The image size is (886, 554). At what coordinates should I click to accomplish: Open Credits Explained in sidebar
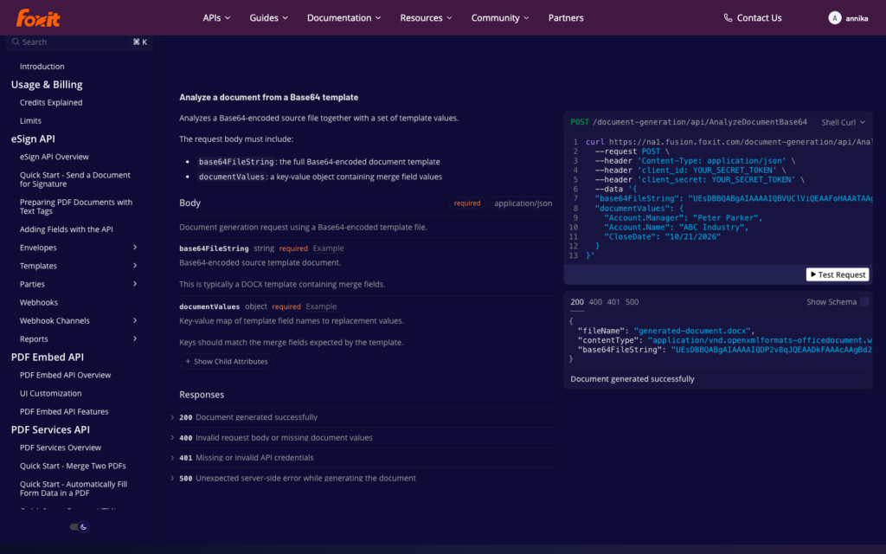coord(51,102)
